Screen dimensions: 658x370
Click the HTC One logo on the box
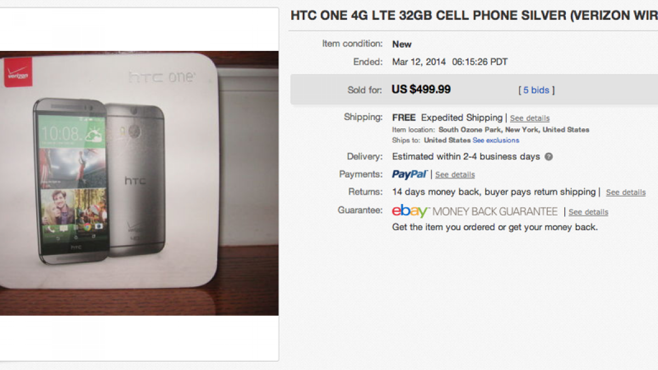coord(161,77)
